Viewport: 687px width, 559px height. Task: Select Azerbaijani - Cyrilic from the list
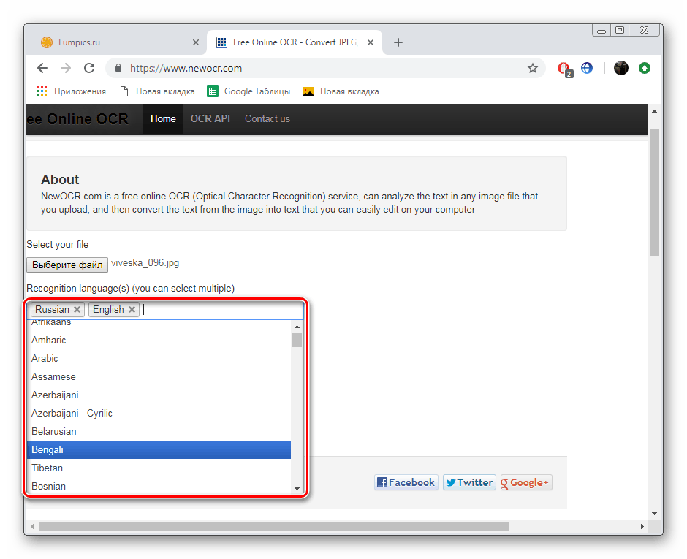159,413
